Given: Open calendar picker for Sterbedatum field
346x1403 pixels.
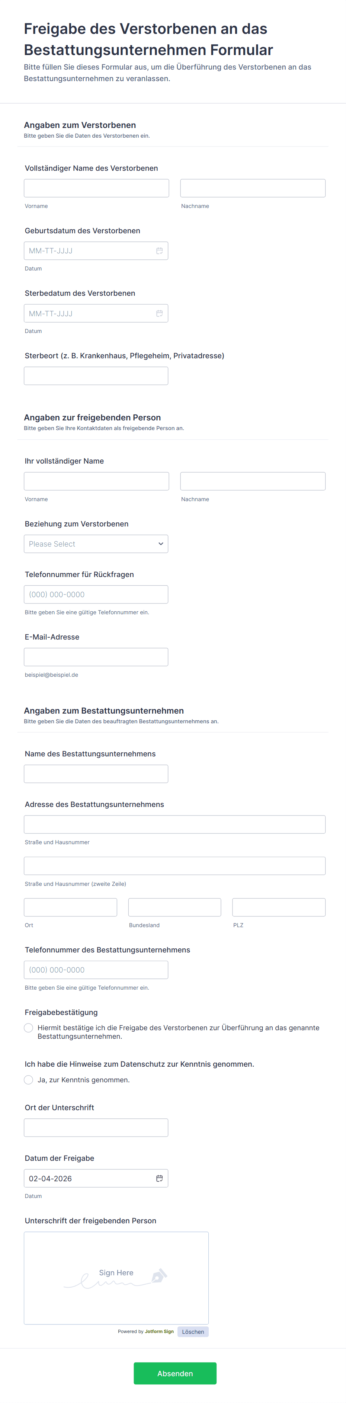Looking at the screenshot, I should tap(159, 313).
